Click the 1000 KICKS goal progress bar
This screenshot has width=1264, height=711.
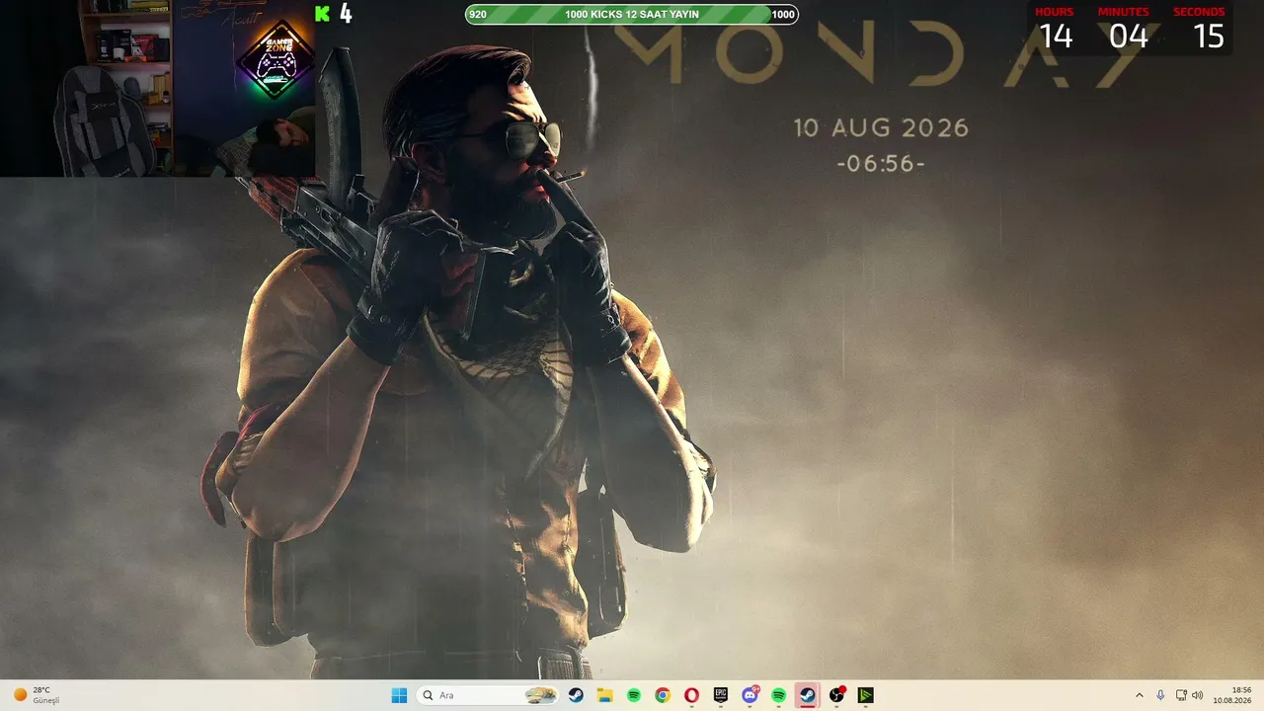[632, 14]
